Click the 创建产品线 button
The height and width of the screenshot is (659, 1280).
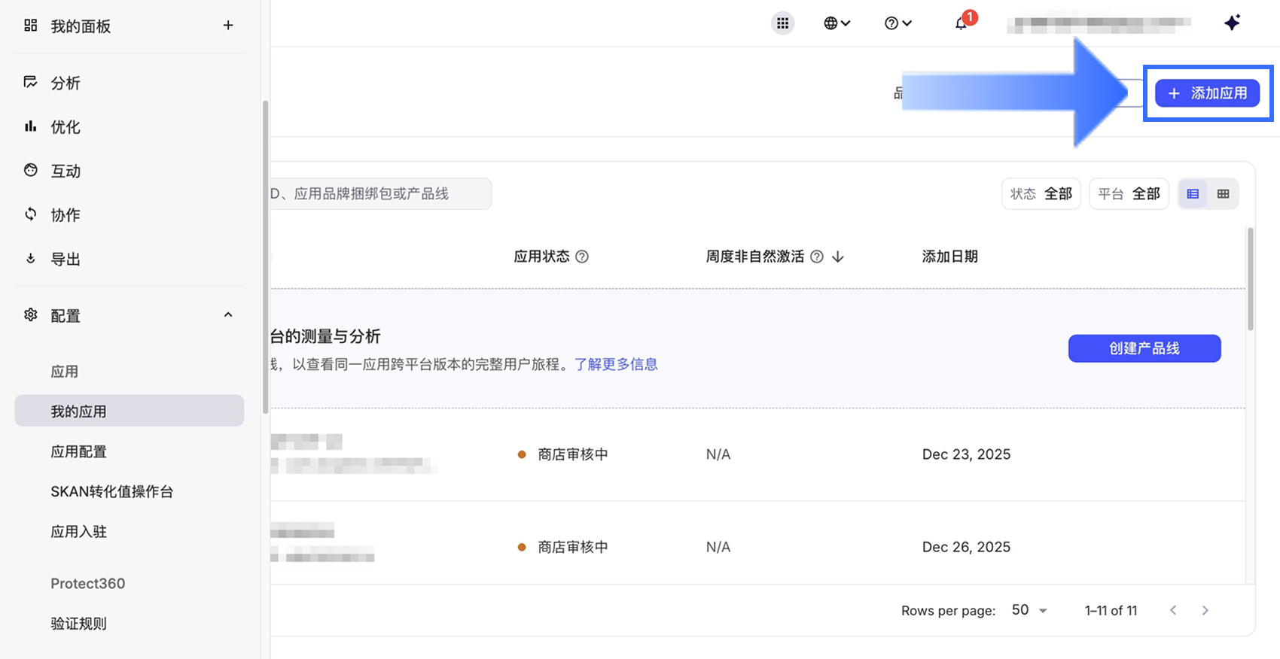click(x=1144, y=348)
